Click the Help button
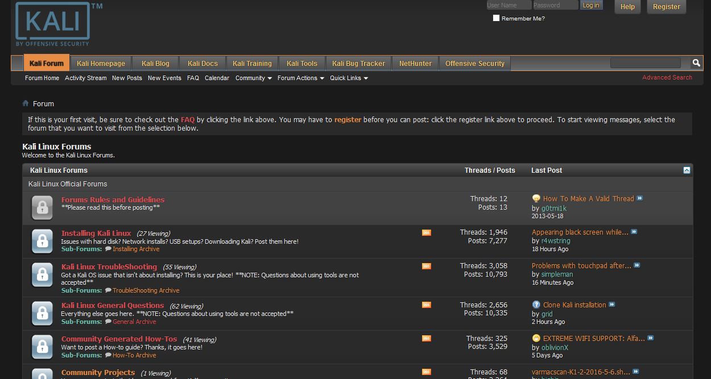 click(627, 7)
